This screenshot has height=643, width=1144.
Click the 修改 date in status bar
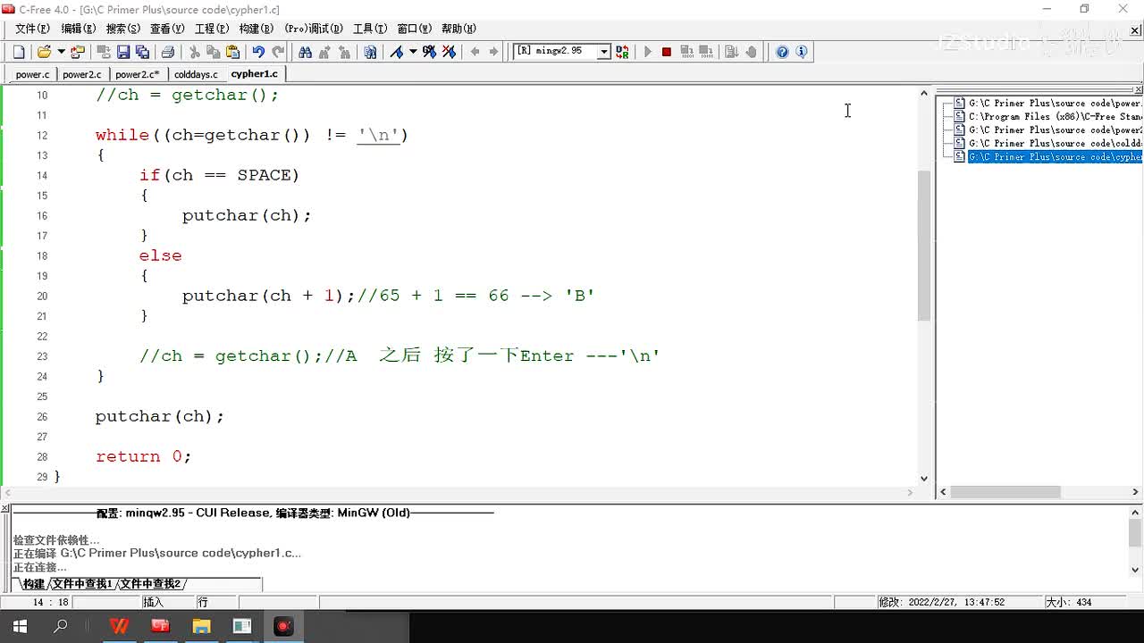click(x=942, y=603)
